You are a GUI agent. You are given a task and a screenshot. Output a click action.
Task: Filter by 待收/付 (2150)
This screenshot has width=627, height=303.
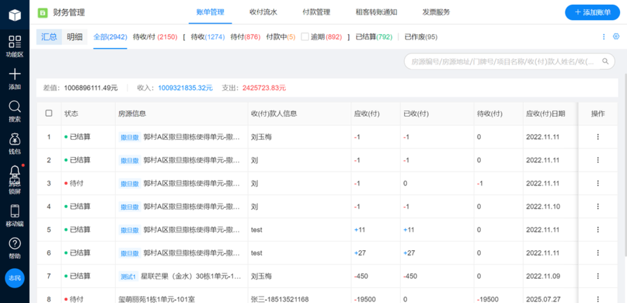pyautogui.click(x=155, y=37)
